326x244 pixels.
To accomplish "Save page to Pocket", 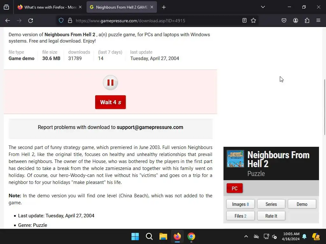I will (x=284, y=20).
